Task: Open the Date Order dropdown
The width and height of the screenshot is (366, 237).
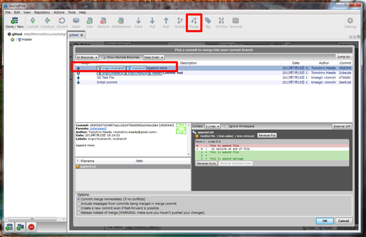Action: [154, 57]
